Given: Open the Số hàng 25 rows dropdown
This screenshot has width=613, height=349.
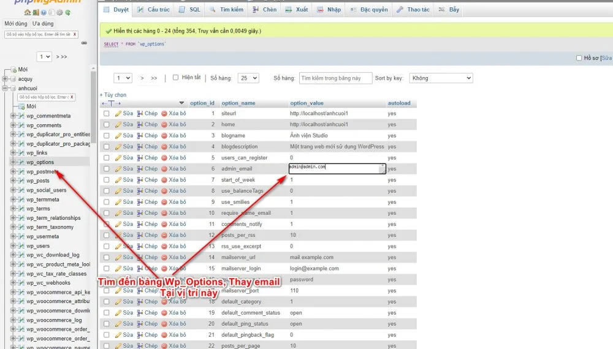Looking at the screenshot, I should point(248,78).
